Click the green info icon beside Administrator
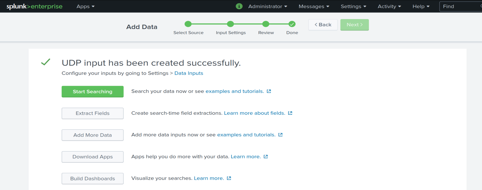This screenshot has width=482, height=190. click(239, 6)
